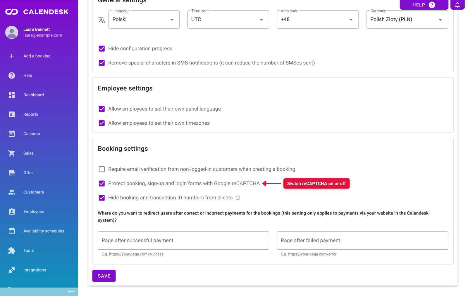Click the info icon next to Hide booking IDs
The width and height of the screenshot is (468, 296).
[238, 198]
